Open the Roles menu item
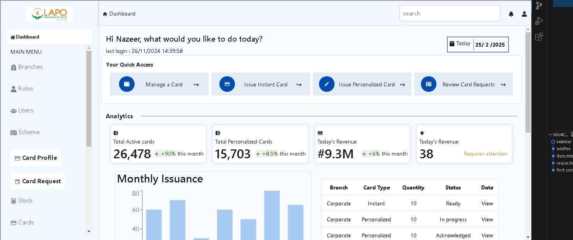This screenshot has width=573, height=240. 22,89
